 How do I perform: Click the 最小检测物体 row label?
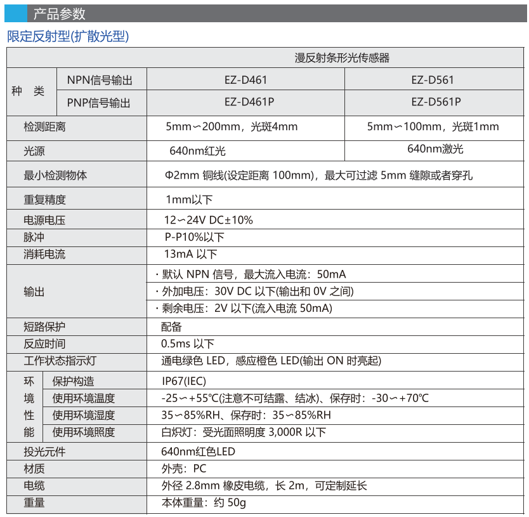click(x=55, y=175)
